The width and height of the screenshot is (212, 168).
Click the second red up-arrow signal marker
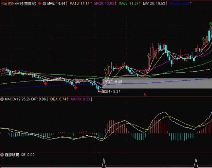point(75,88)
